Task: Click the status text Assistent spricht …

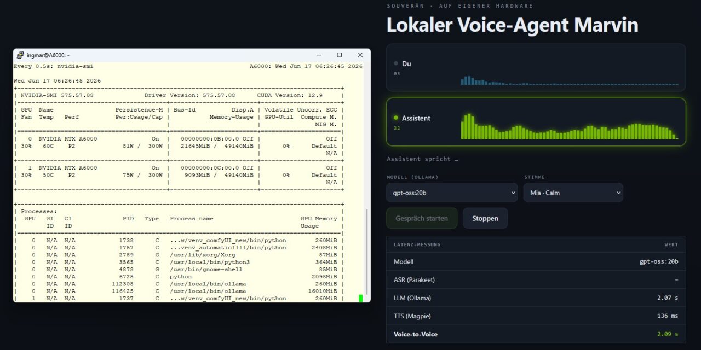Action: [422, 159]
